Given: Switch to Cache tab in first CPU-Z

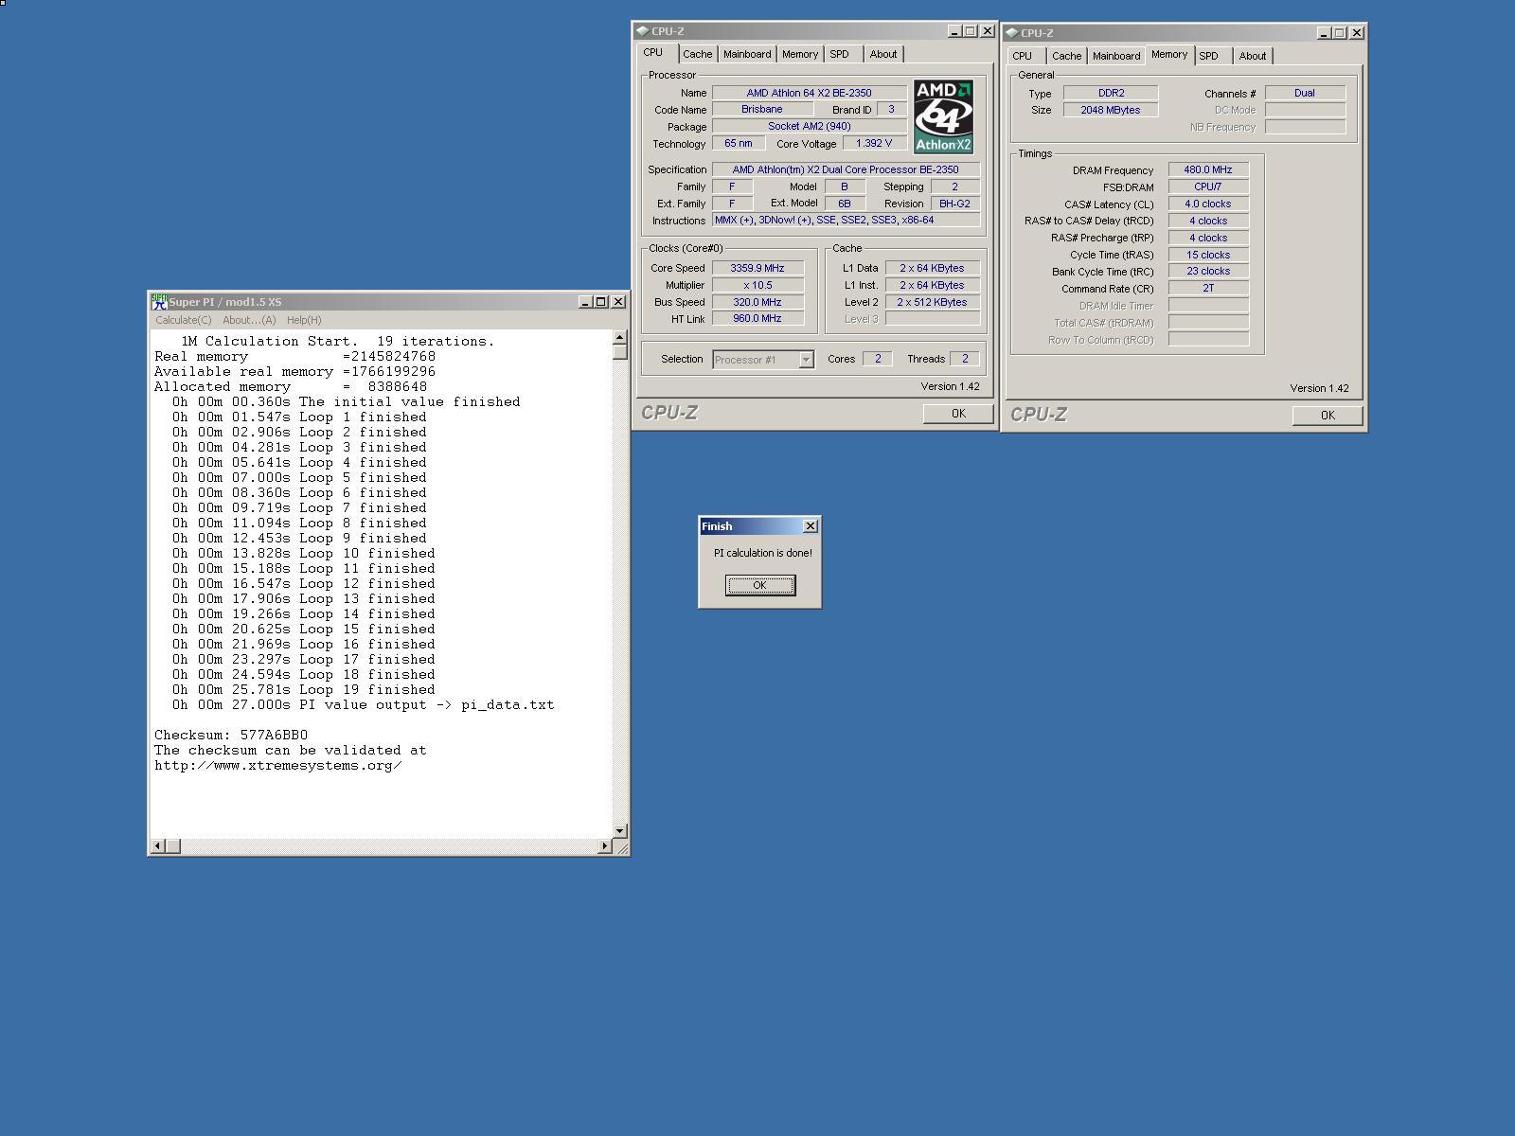Looking at the screenshot, I should point(698,54).
